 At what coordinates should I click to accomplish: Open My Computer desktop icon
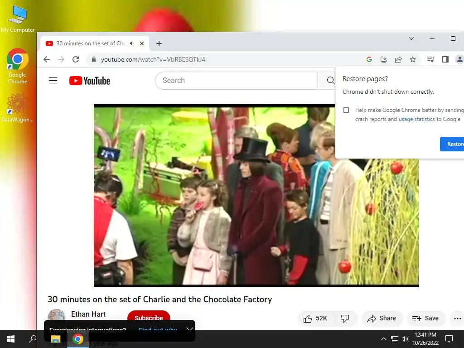[x=18, y=18]
